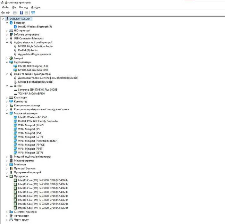
Task: Click the blue Help toolbar icon
Action: pyautogui.click(x=21, y=12)
